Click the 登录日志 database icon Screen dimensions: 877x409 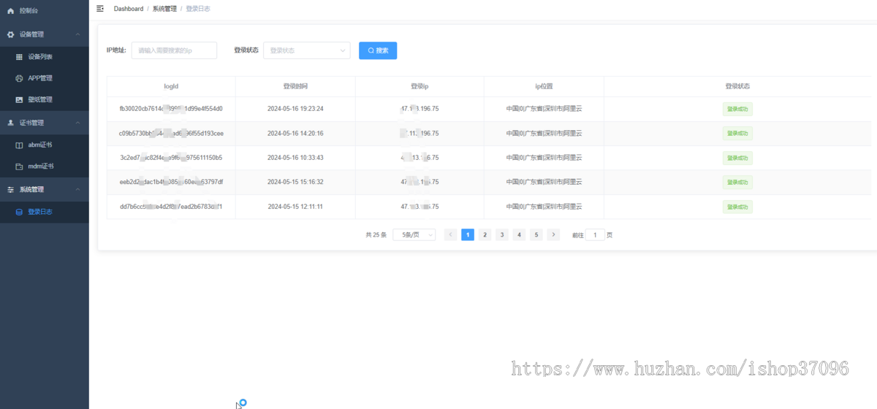pyautogui.click(x=19, y=212)
